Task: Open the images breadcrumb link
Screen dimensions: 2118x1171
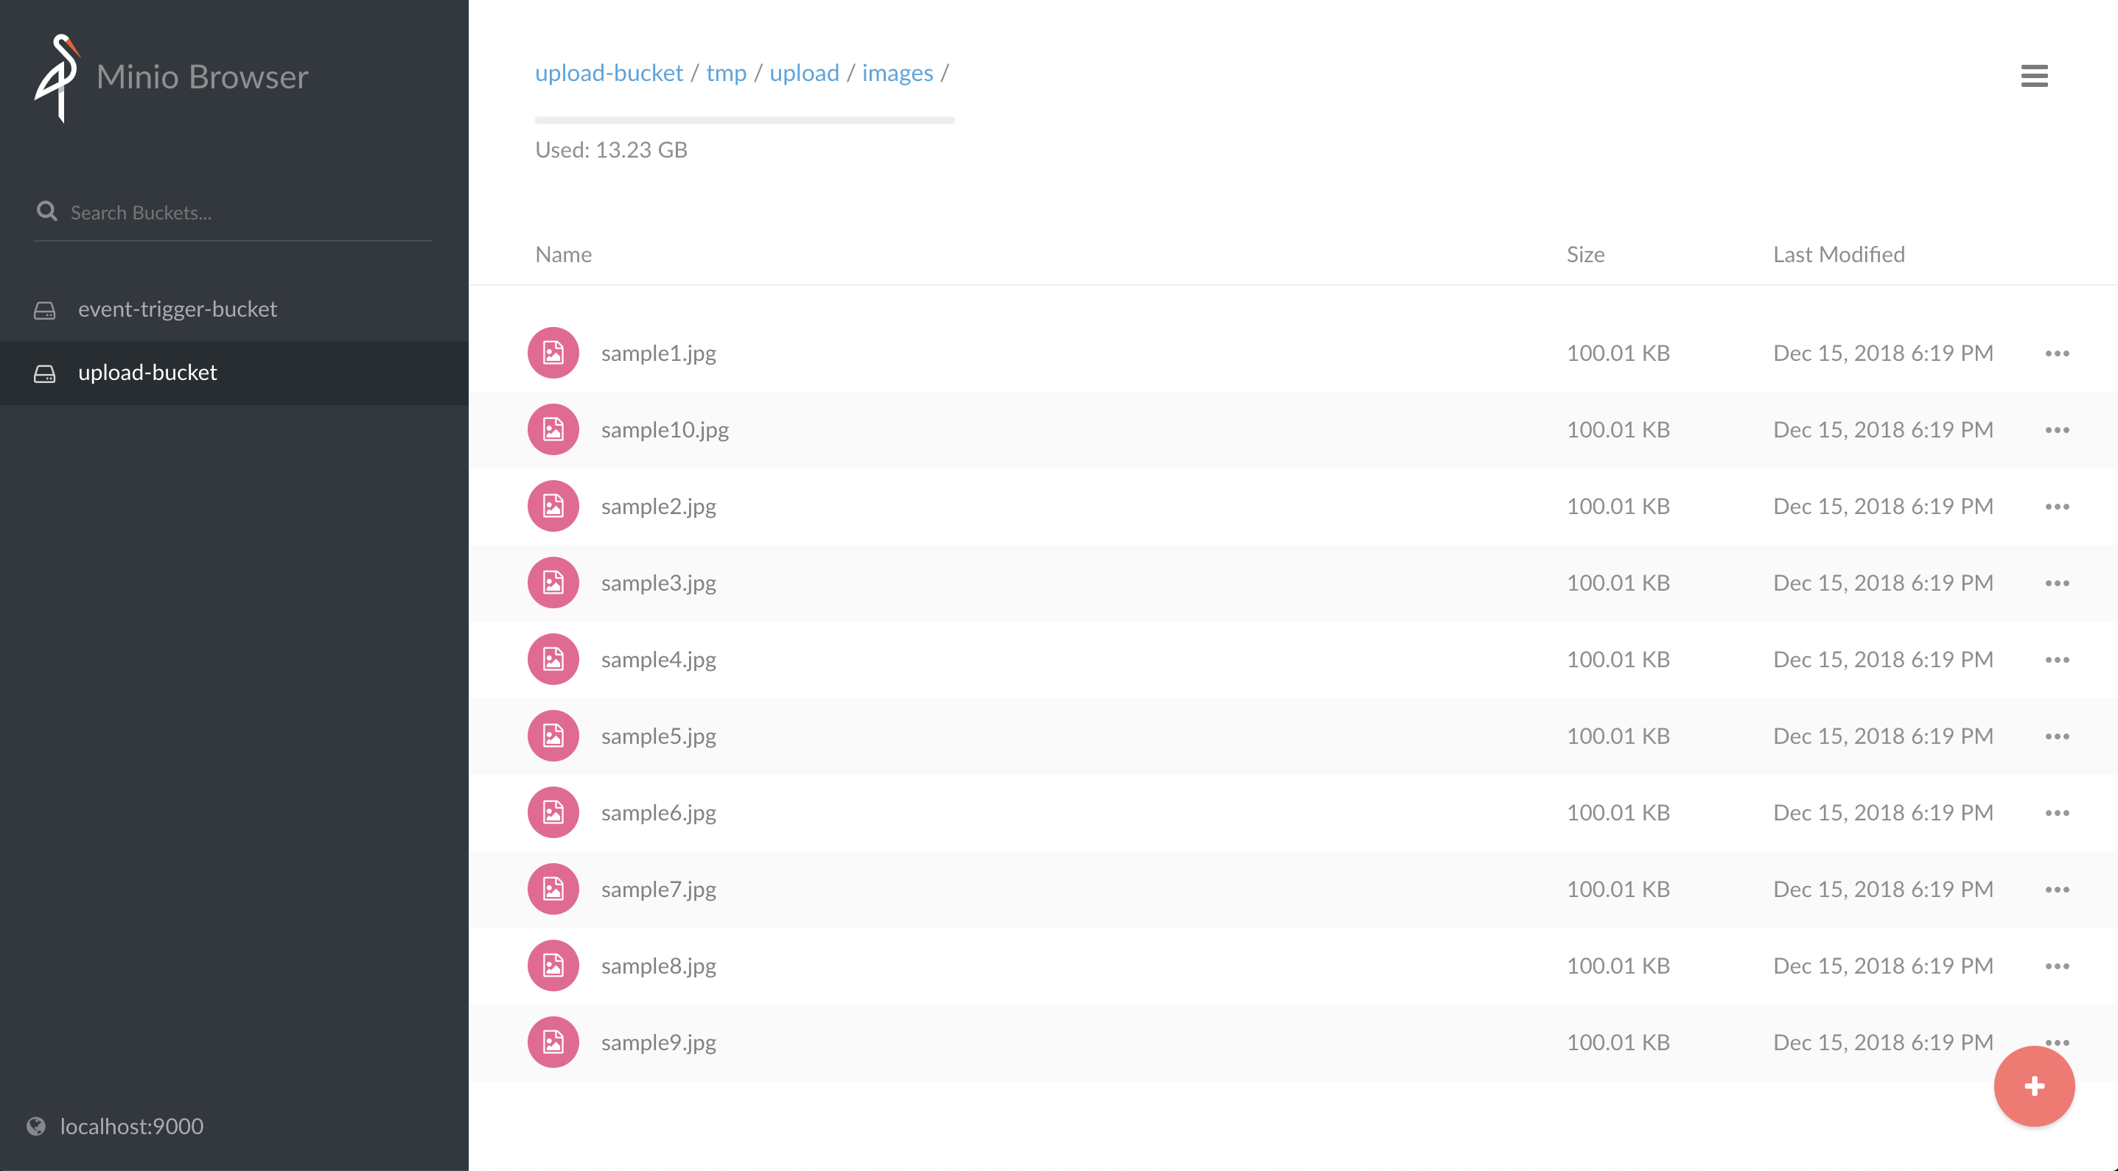Action: click(x=897, y=73)
